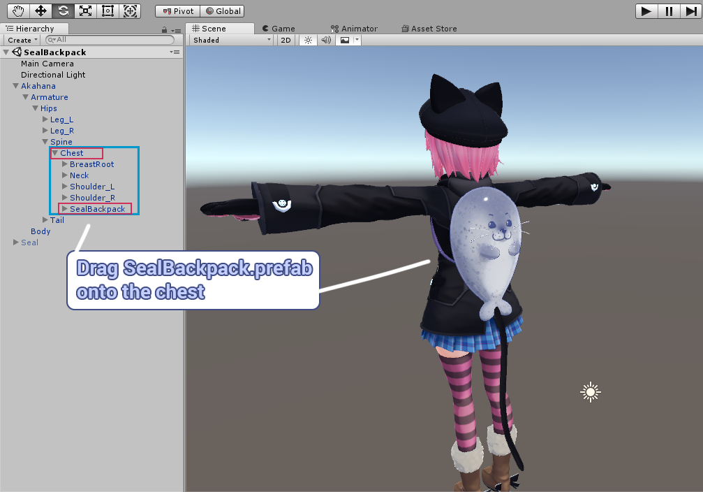The height and width of the screenshot is (492, 703).
Task: Click the scene effects picture icon
Action: coord(346,40)
